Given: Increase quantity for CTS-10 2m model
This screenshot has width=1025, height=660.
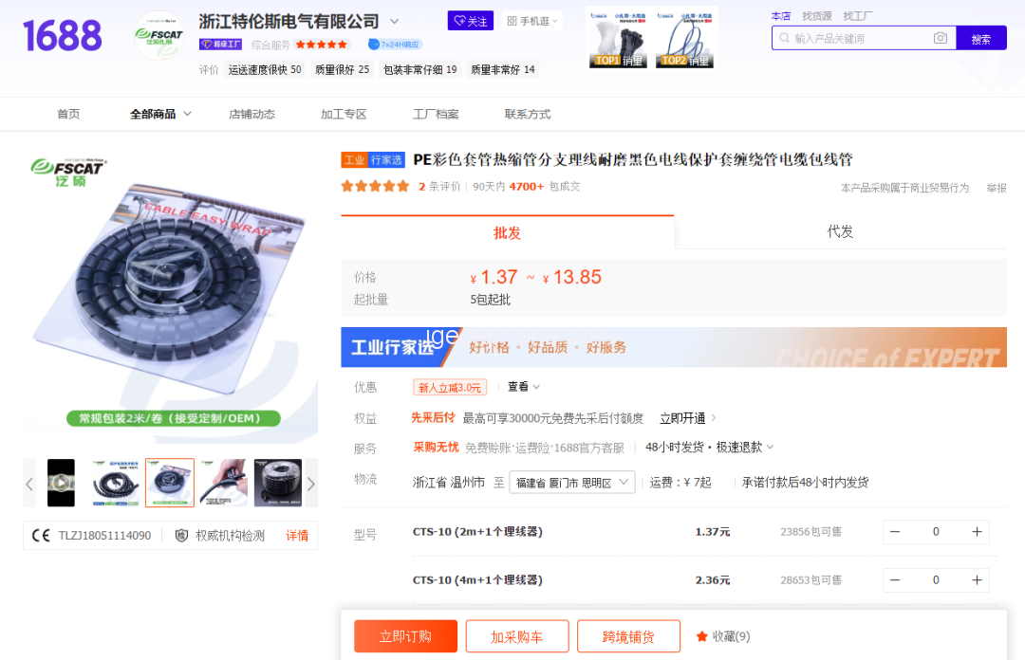Looking at the screenshot, I should pos(977,532).
